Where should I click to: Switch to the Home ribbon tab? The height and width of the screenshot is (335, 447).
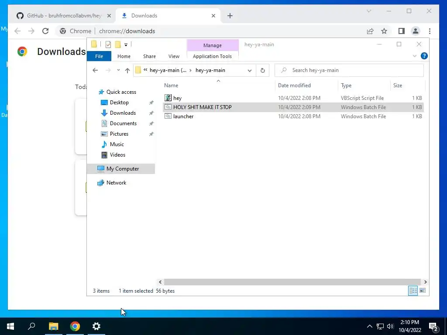[124, 56]
